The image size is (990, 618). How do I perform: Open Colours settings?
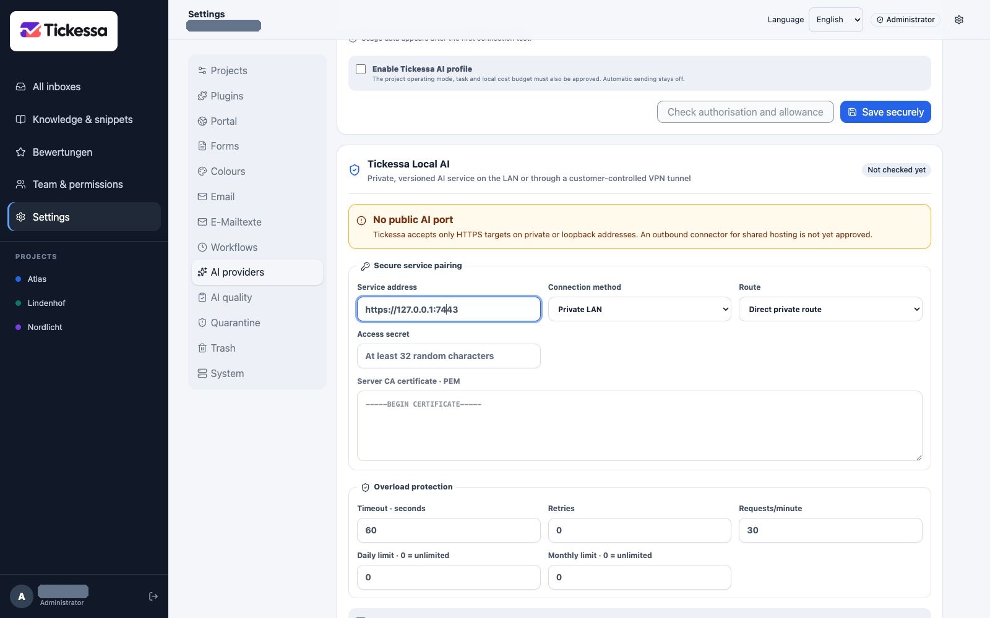(257, 171)
